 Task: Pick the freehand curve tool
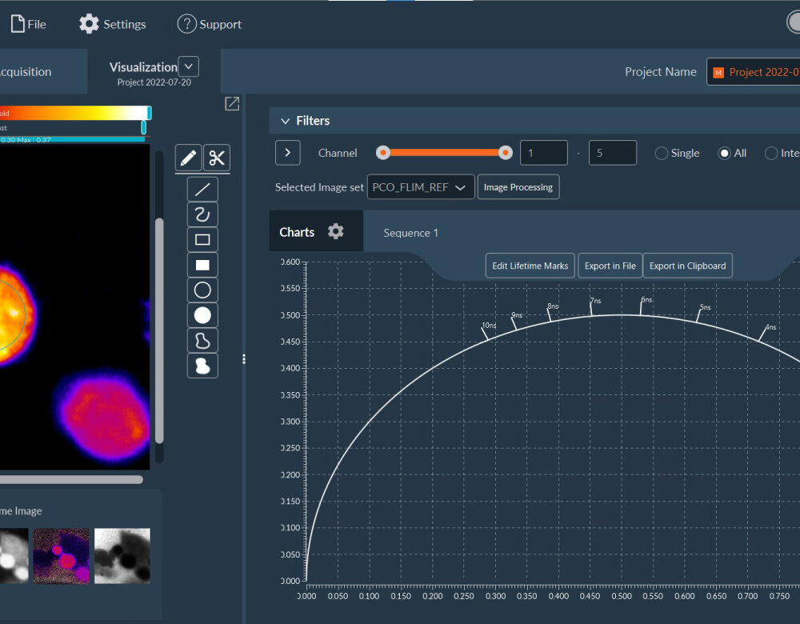click(x=202, y=214)
